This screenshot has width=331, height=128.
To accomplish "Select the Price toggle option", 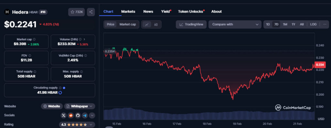I will click(x=111, y=25).
